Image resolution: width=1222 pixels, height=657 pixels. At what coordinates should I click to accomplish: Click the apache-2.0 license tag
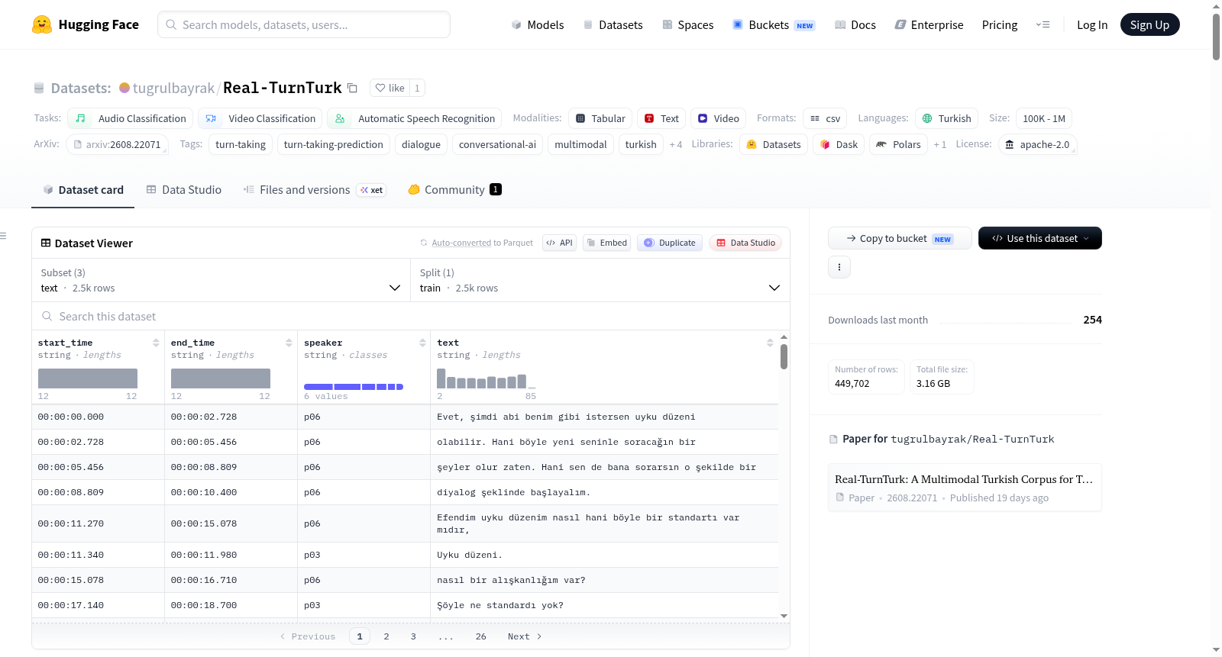click(1037, 144)
